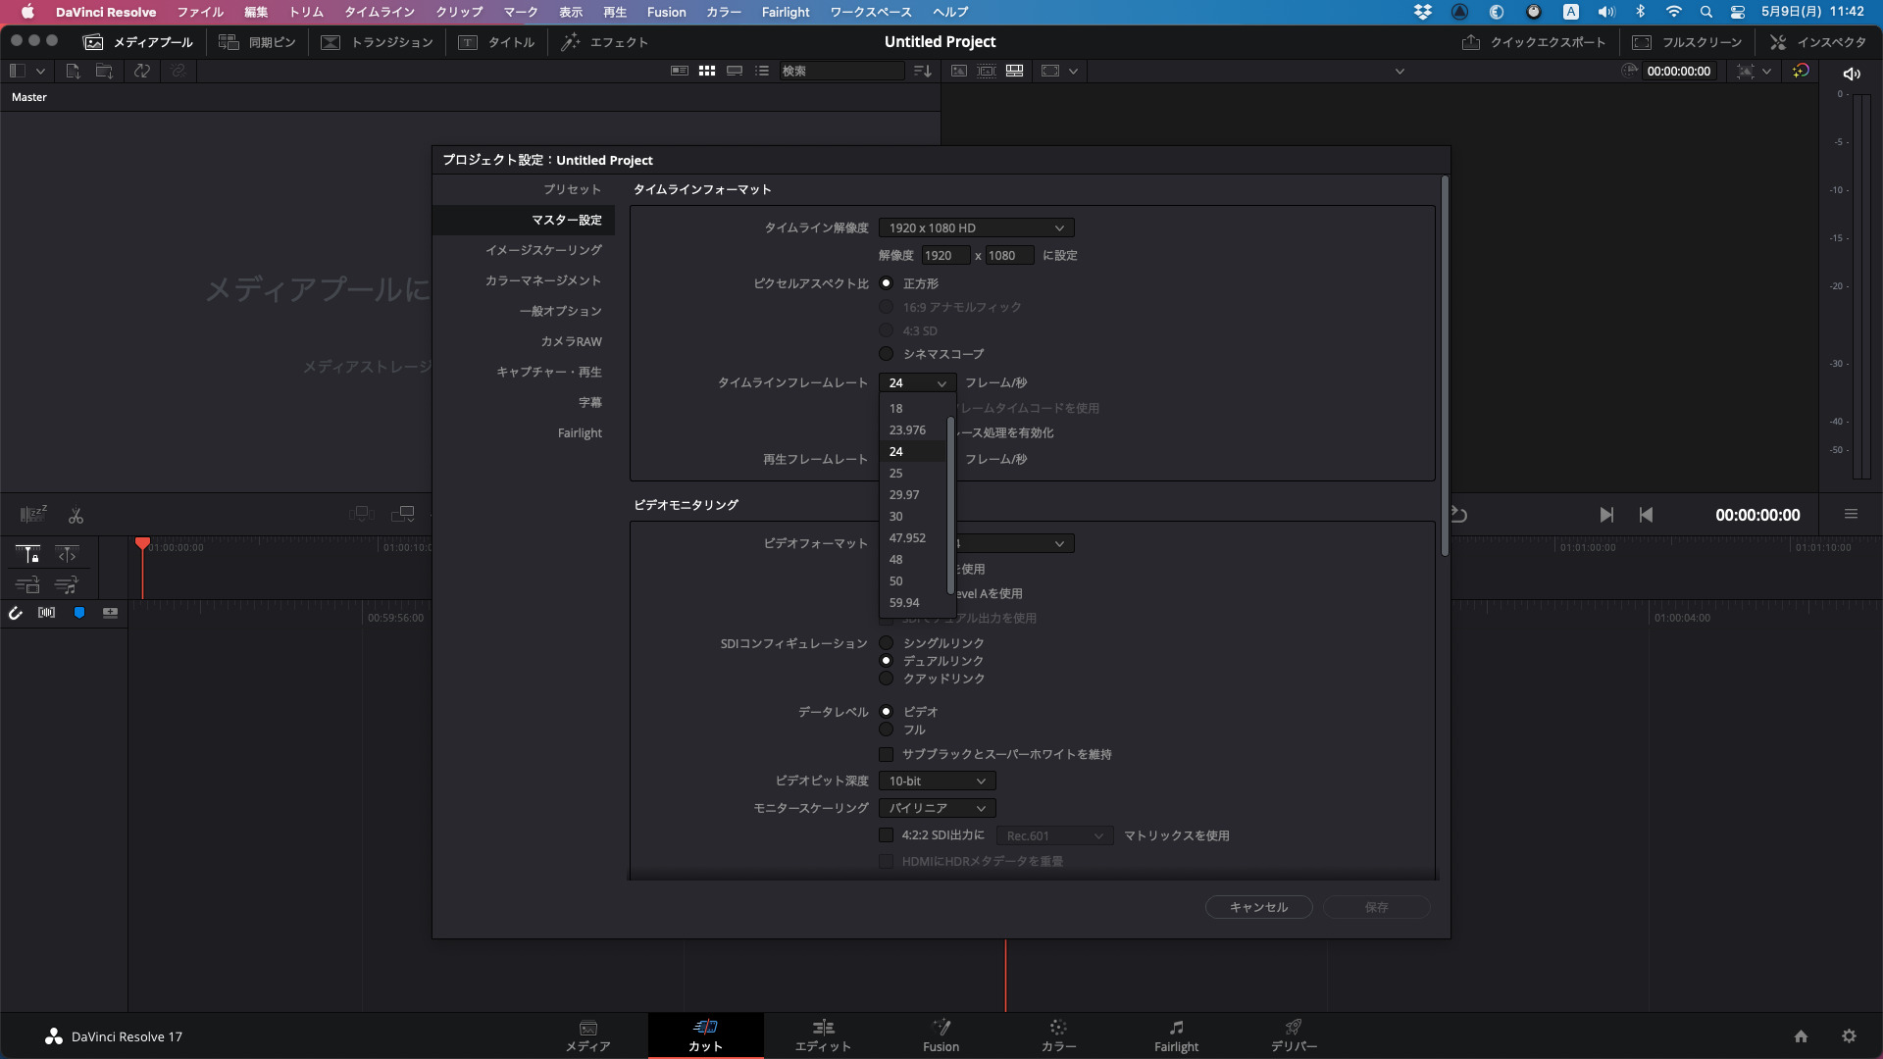Open the メディアプール panel icon
The image size is (1883, 1059).
93,42
